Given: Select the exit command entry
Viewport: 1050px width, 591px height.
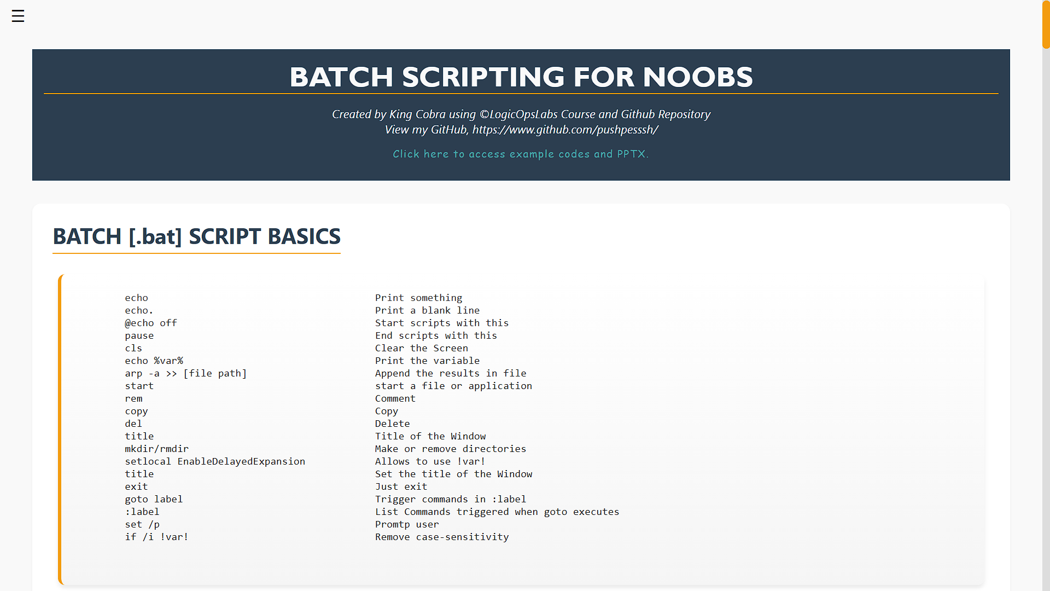Looking at the screenshot, I should [x=136, y=486].
